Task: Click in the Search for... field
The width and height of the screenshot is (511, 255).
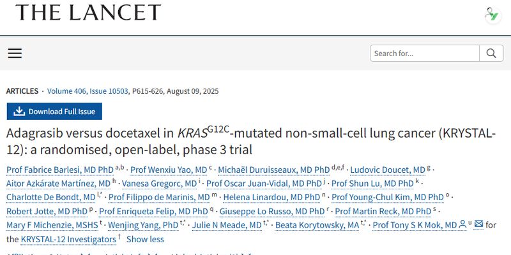Action: pyautogui.click(x=423, y=54)
